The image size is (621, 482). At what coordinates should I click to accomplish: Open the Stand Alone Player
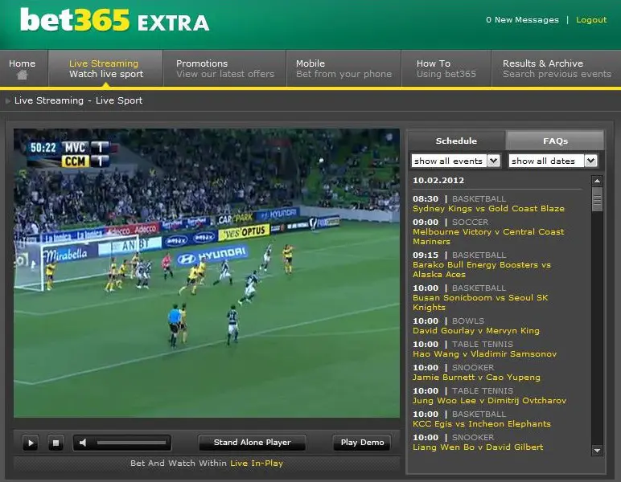[253, 443]
